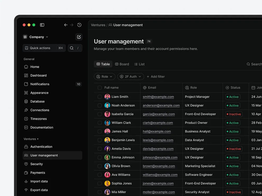Image resolution: width=262 pixels, height=196 pixels.
Task: Check the Amelia Davis row checkbox
Action: tap(100, 149)
